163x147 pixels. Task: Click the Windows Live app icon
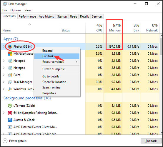pos(10,89)
